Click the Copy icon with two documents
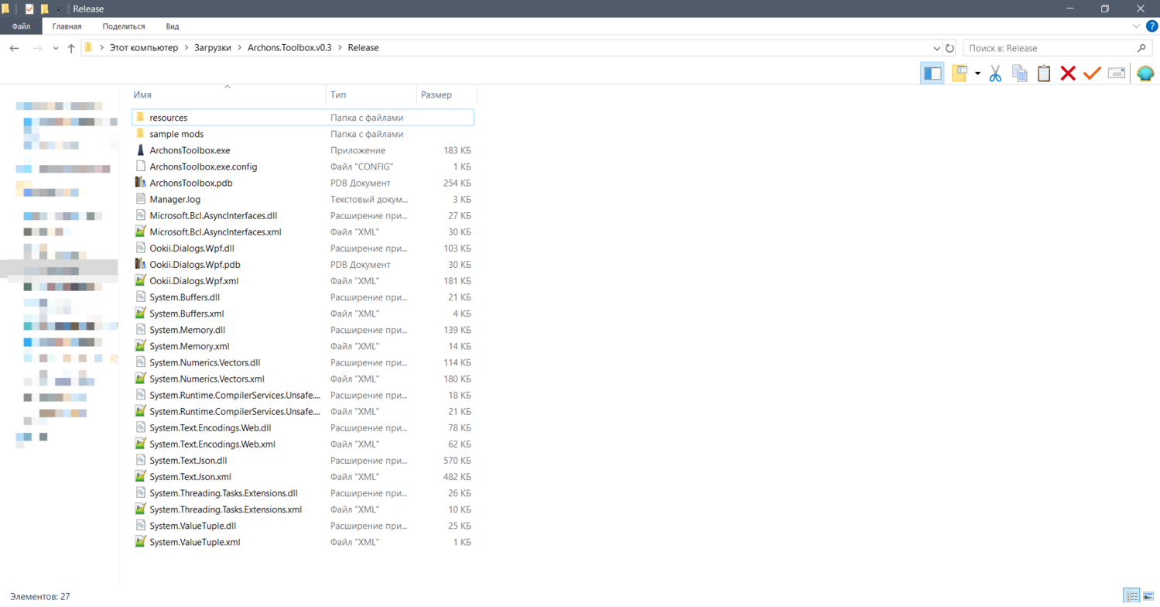Image resolution: width=1160 pixels, height=607 pixels. [x=1019, y=74]
